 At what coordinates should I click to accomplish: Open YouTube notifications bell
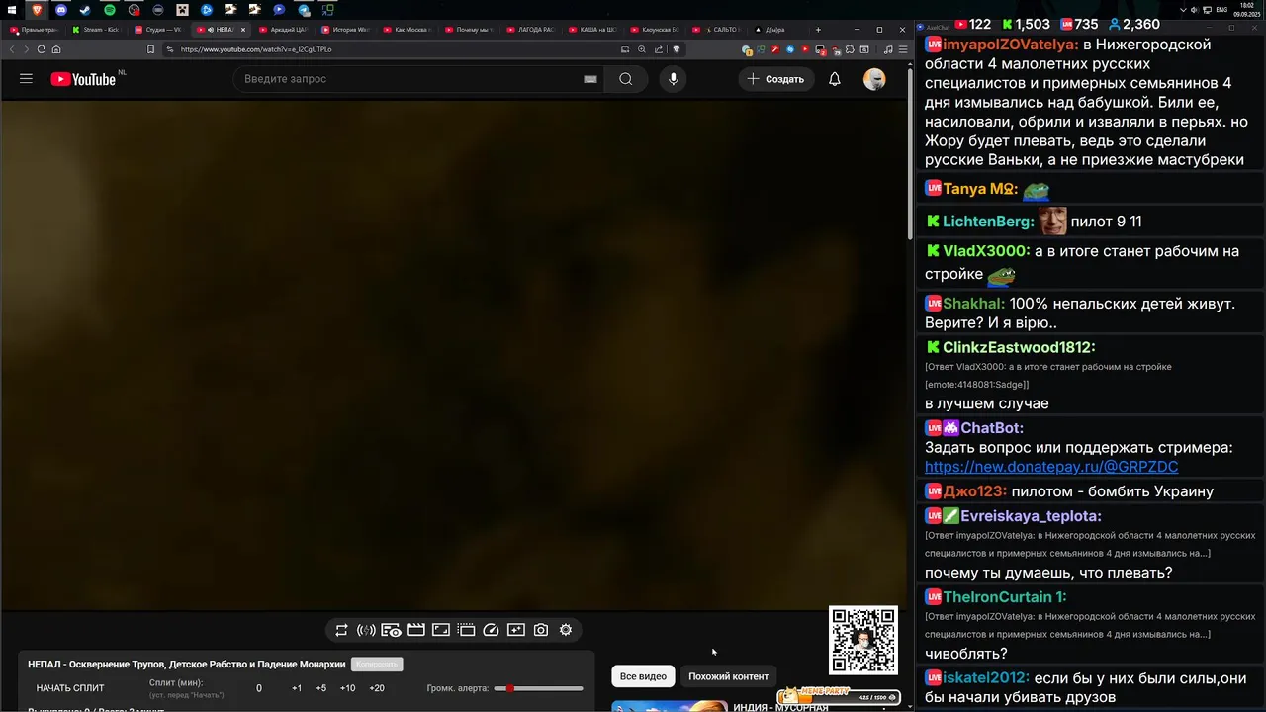pos(834,79)
